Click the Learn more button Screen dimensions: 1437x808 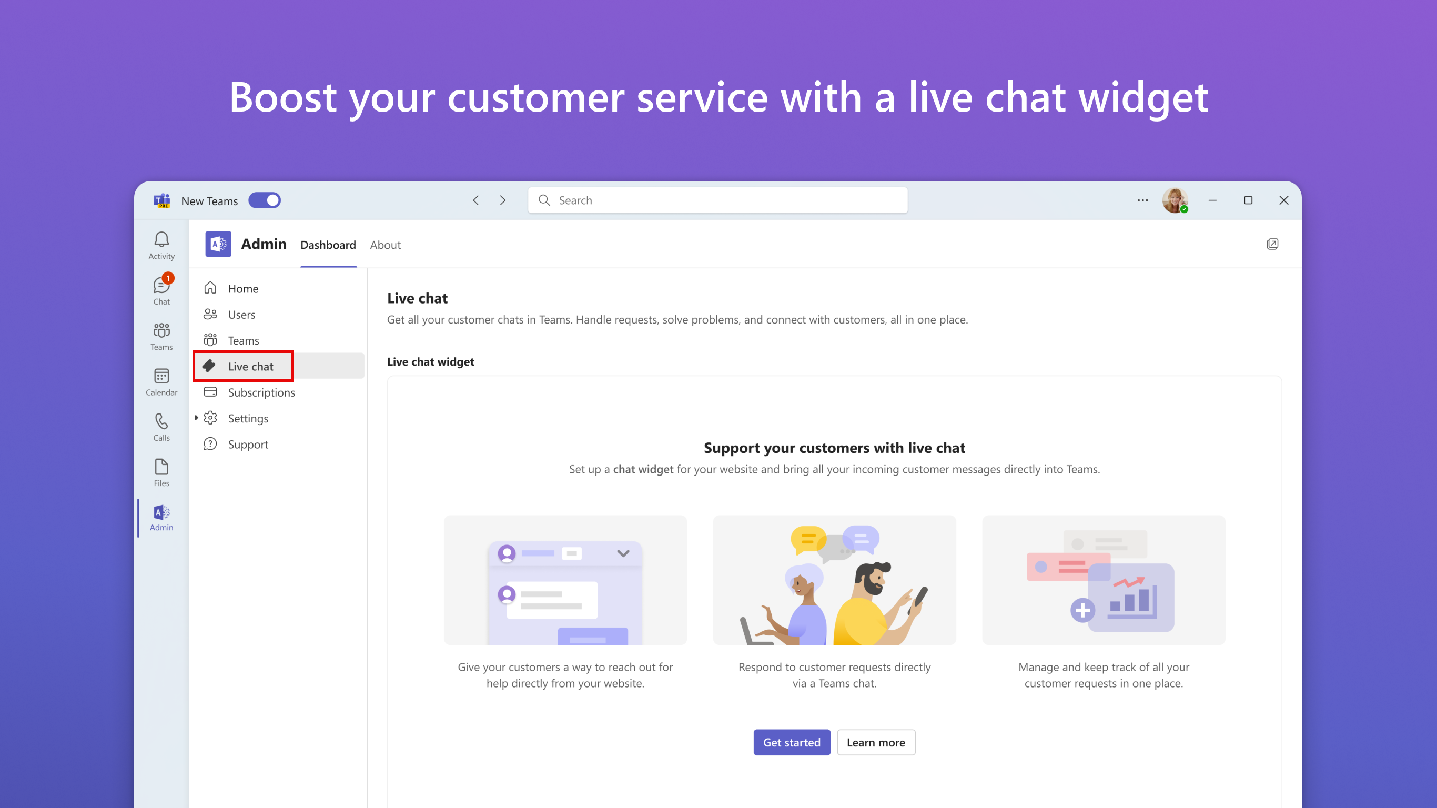[x=875, y=742]
